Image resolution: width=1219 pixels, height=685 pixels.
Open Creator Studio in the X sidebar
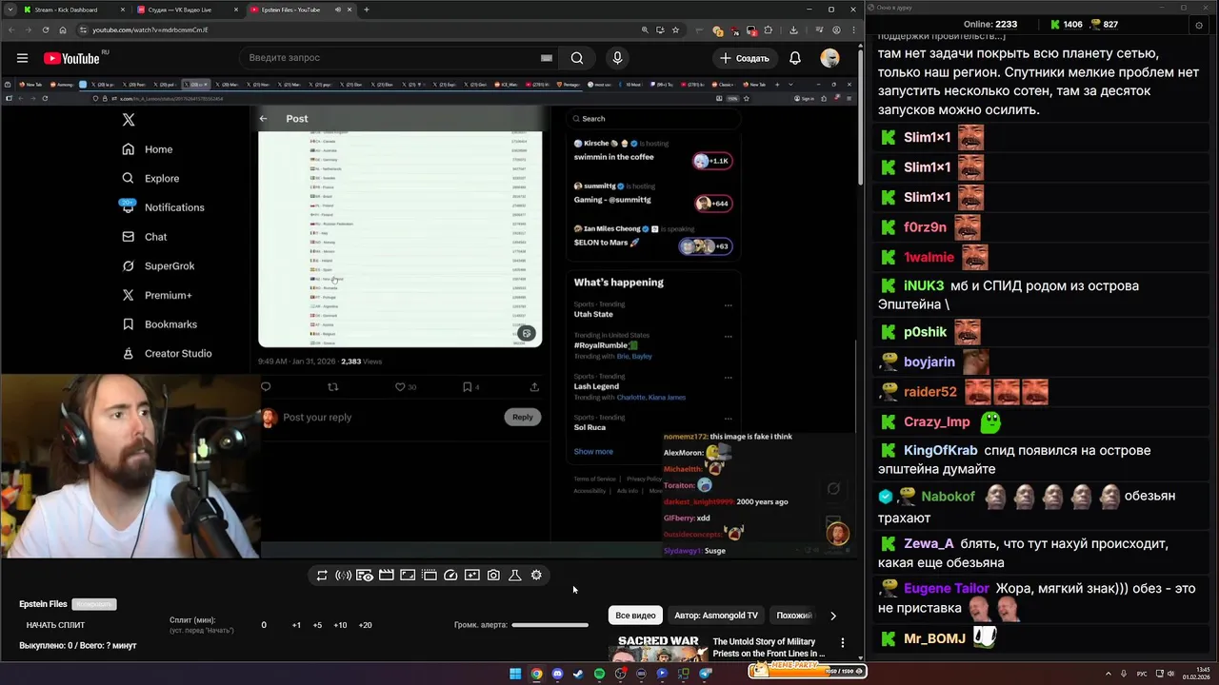click(x=167, y=353)
